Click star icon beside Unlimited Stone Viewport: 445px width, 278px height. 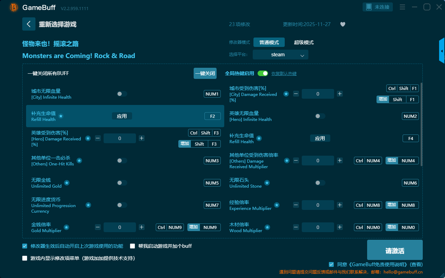click(x=267, y=183)
